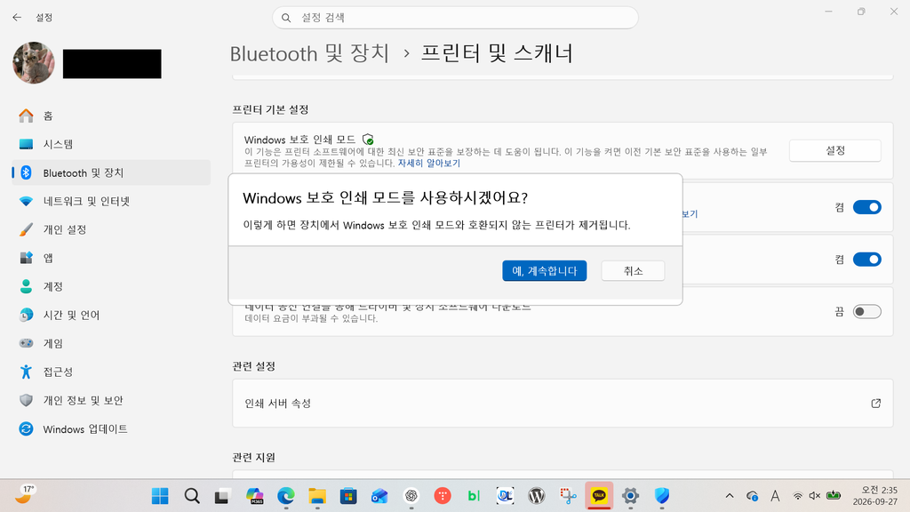This screenshot has height=512, width=910.
Task: Click the 시간 및 언어 globe clock icon
Action: [26, 315]
